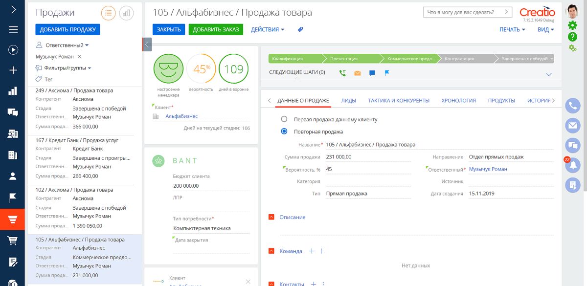Image resolution: width=587 pixels, height=286 pixels.
Task: Open the green help question icon
Action: pos(572,37)
